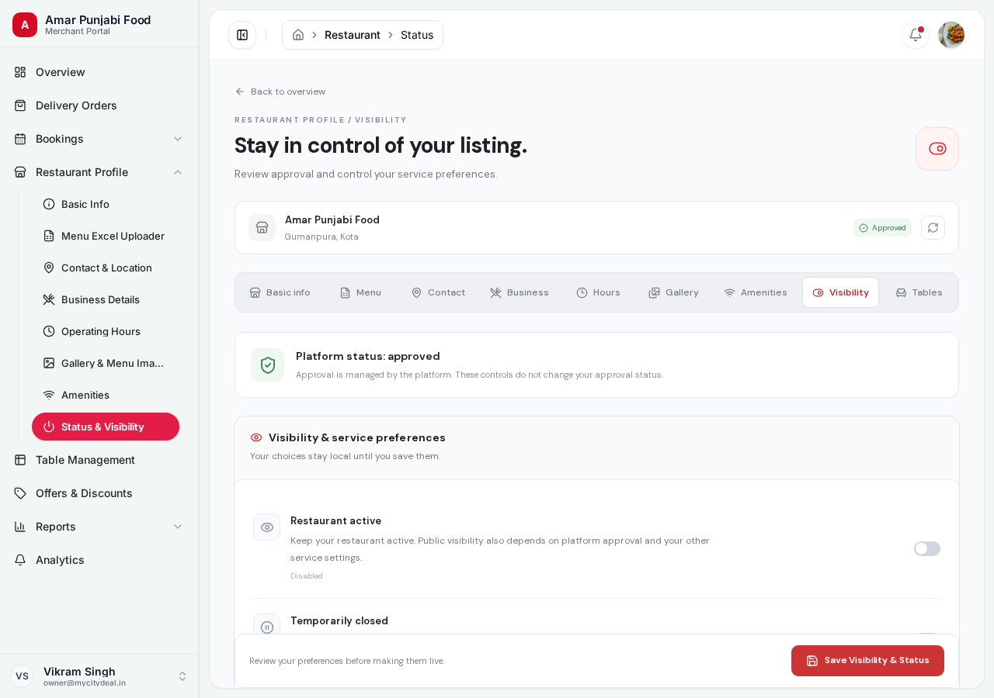Open Business Details sidebar item
Screen dimensions: 994x698
tap(106, 299)
